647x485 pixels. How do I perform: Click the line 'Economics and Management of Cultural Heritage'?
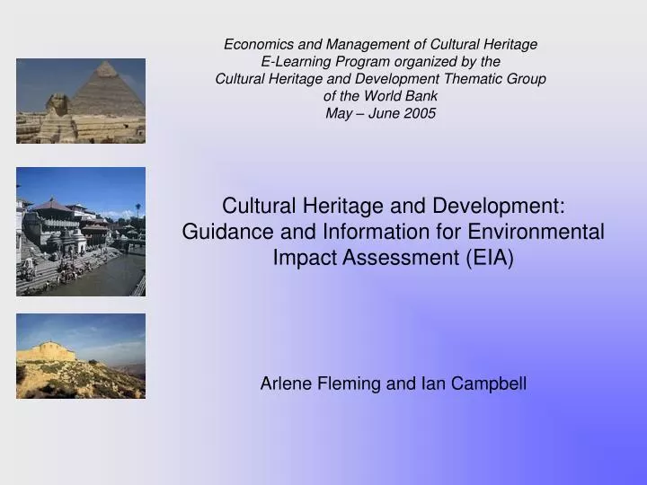point(380,44)
